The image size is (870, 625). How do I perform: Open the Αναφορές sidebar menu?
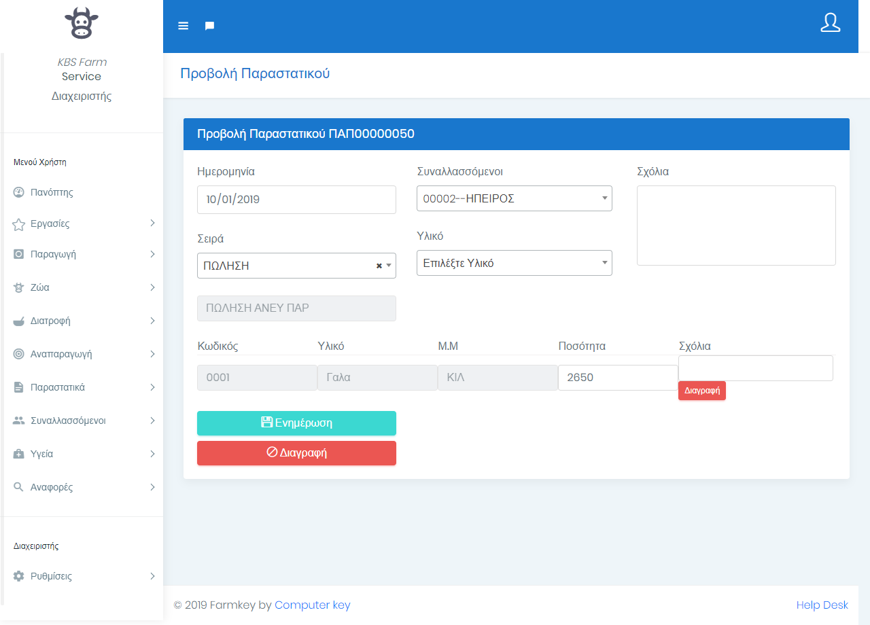point(52,487)
